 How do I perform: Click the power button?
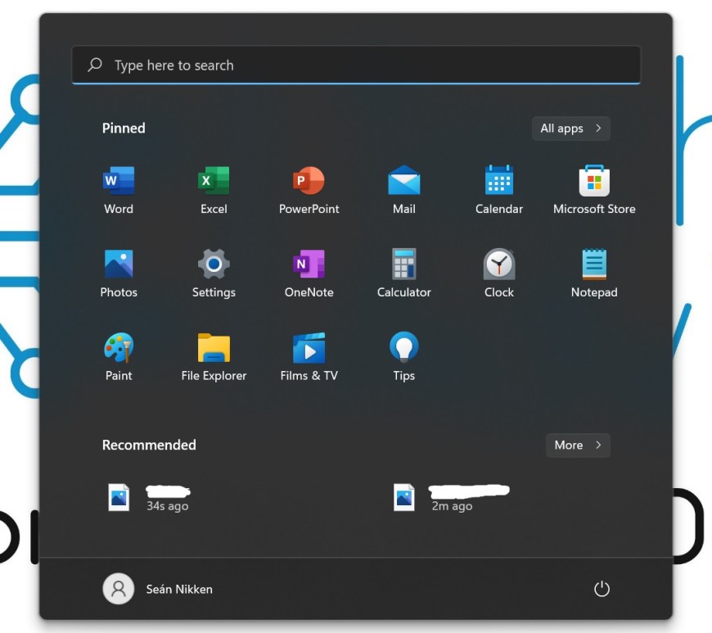[x=602, y=589]
